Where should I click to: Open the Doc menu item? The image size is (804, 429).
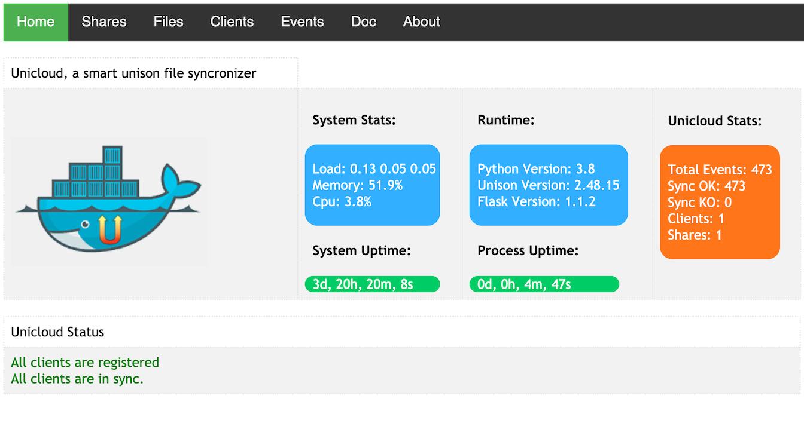pos(364,22)
